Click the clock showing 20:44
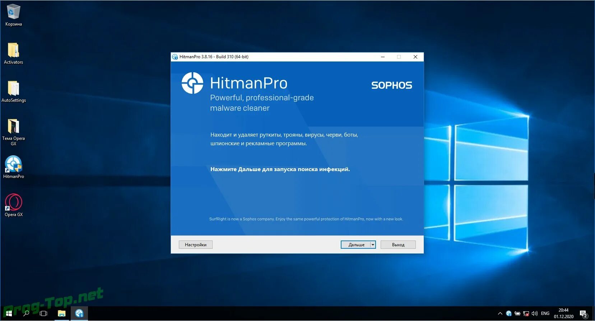 pos(563,313)
